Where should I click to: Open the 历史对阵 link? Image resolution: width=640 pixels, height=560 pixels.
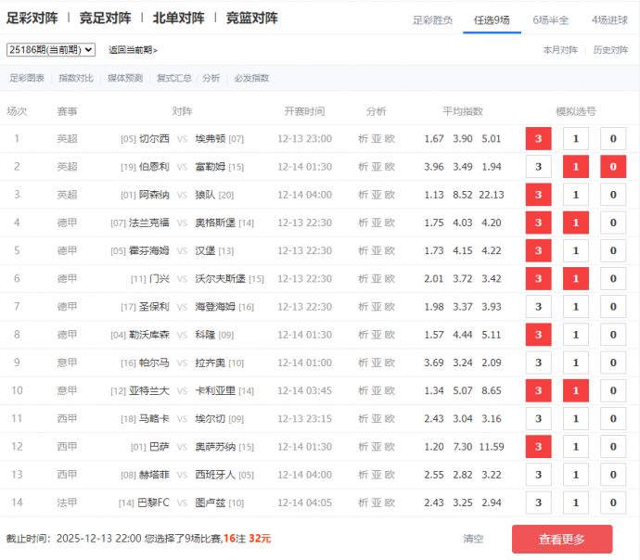click(610, 50)
